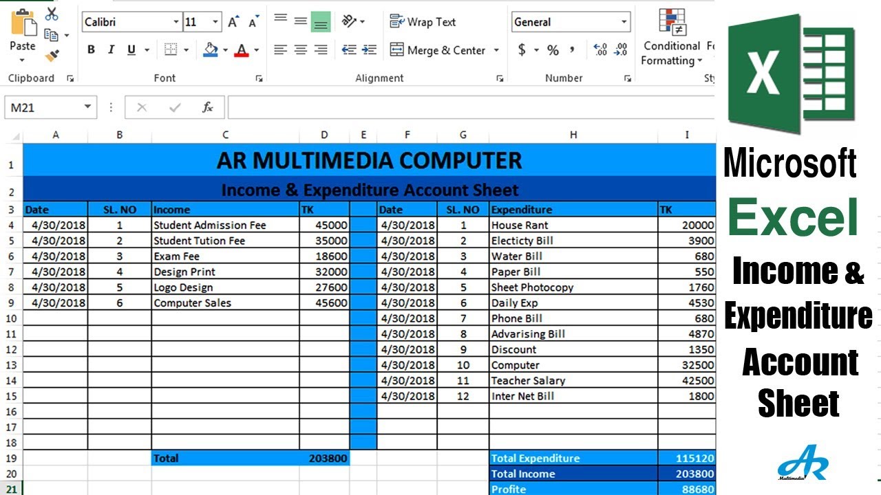Set Middle Align vertical alignment

pyautogui.click(x=301, y=21)
